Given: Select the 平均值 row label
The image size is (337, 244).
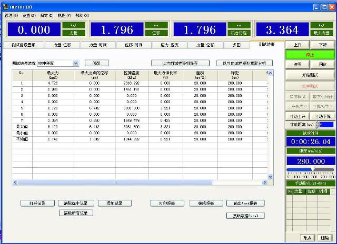Looking at the screenshot, I should 22,139.
